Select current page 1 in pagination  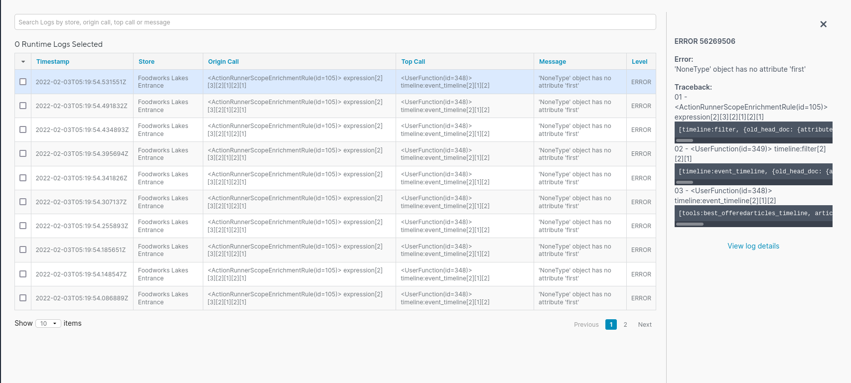point(611,325)
